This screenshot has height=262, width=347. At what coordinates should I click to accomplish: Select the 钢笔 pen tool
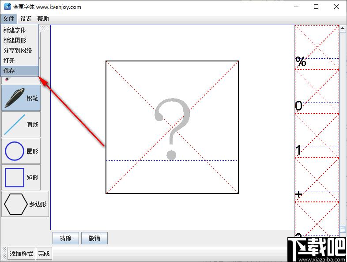pos(21,98)
